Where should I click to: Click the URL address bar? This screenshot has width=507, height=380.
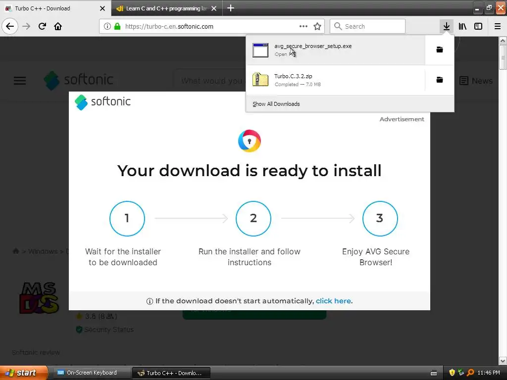coord(211,26)
